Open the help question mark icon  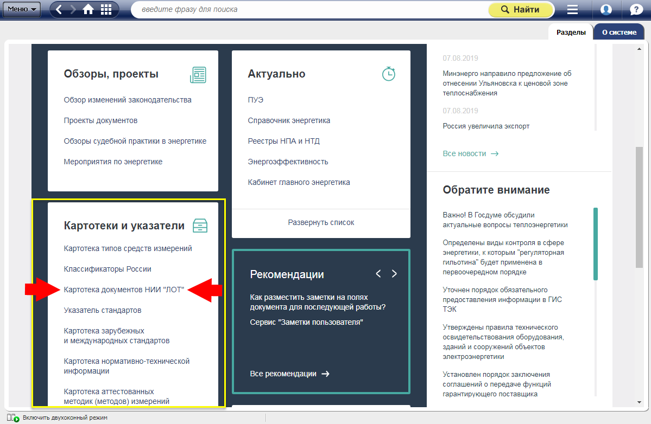(x=636, y=10)
